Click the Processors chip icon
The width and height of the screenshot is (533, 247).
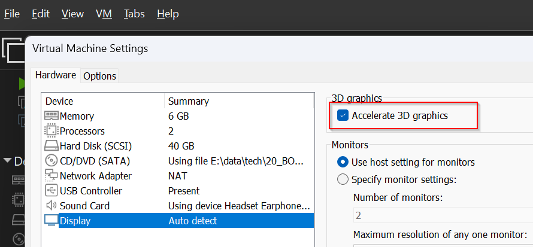pos(52,131)
